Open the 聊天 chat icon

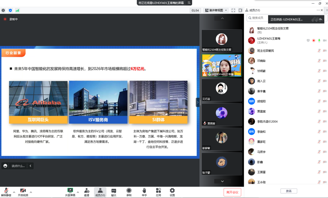pyautogui.click(x=114, y=192)
